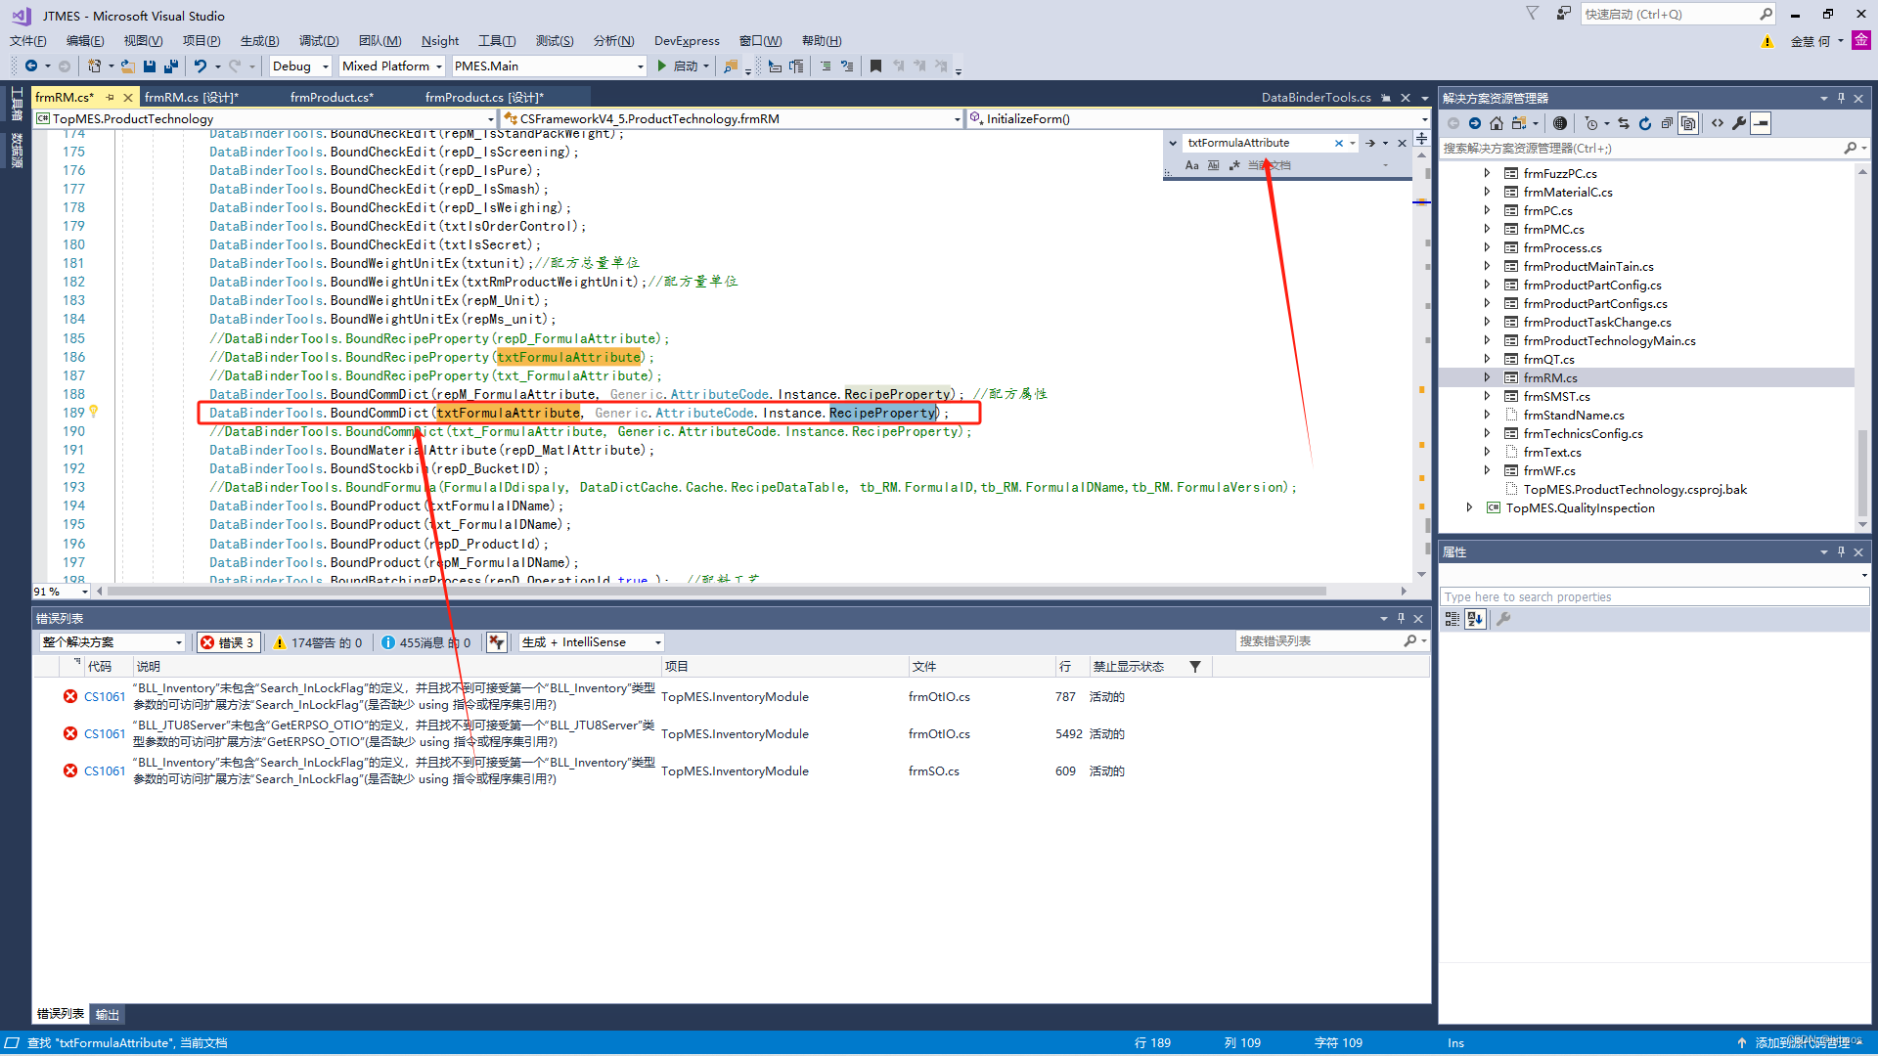Click the Save All icon
Screen dimensions: 1878x1056
tap(171, 66)
